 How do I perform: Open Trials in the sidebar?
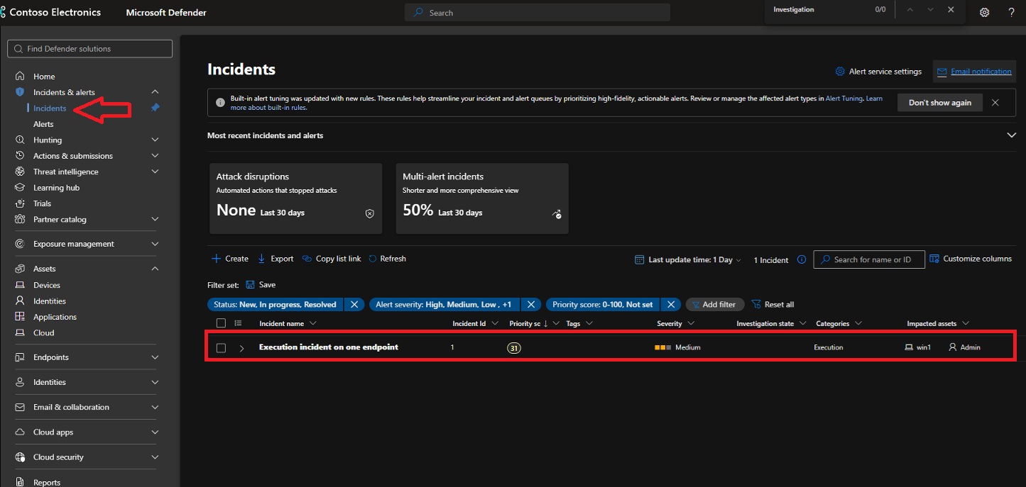click(42, 203)
